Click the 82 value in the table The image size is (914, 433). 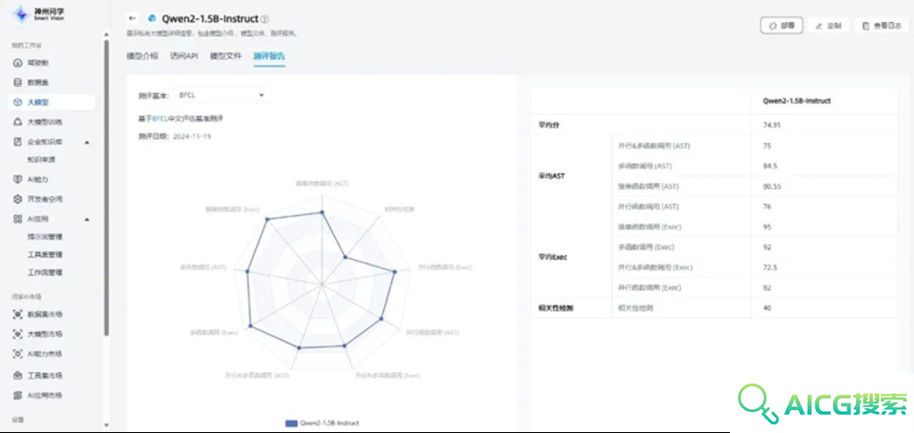(x=767, y=287)
